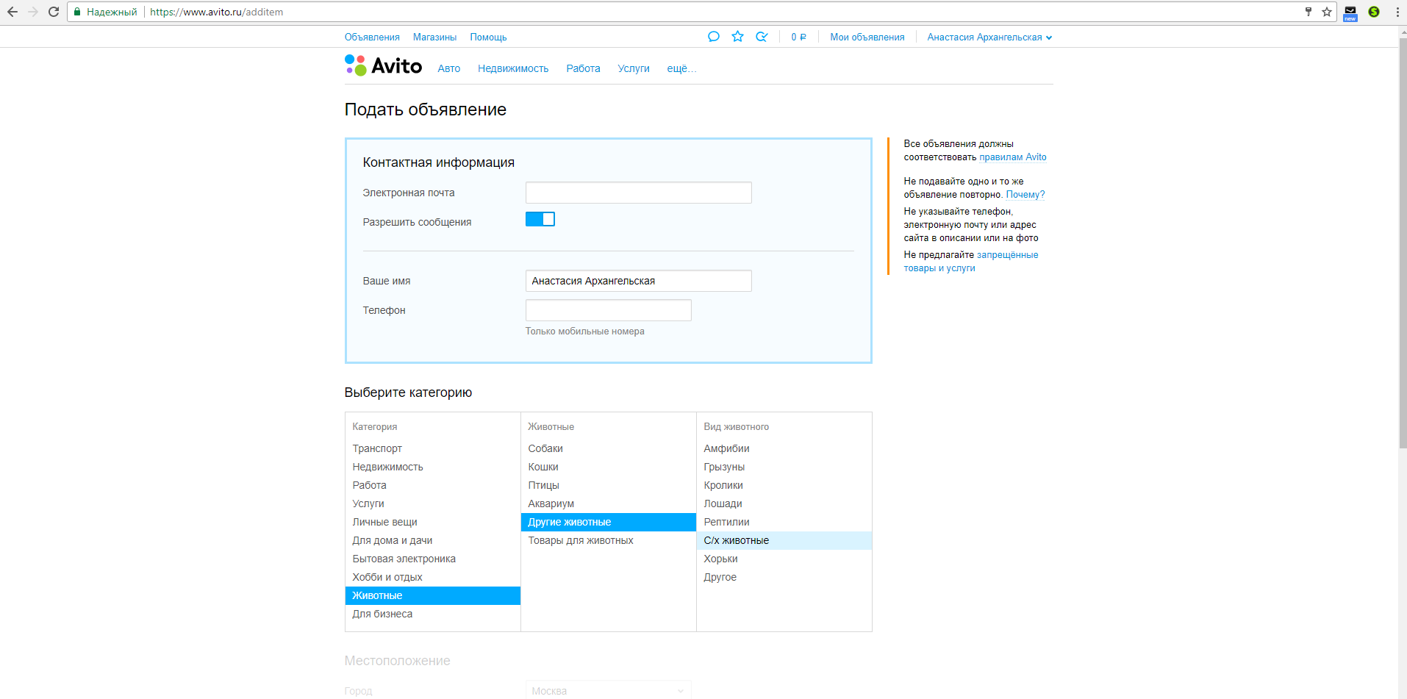This screenshot has width=1407, height=699.
Task: Bookmark page with the star in address bar
Action: click(x=1327, y=12)
